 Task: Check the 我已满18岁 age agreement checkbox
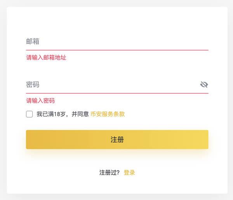click(30, 114)
